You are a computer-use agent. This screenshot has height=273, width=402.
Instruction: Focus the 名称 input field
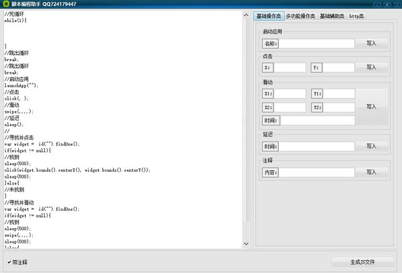pos(316,44)
